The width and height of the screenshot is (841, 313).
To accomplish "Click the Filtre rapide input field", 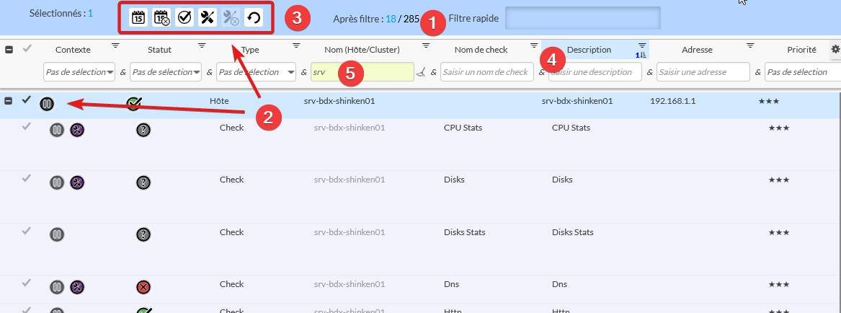I will (582, 18).
